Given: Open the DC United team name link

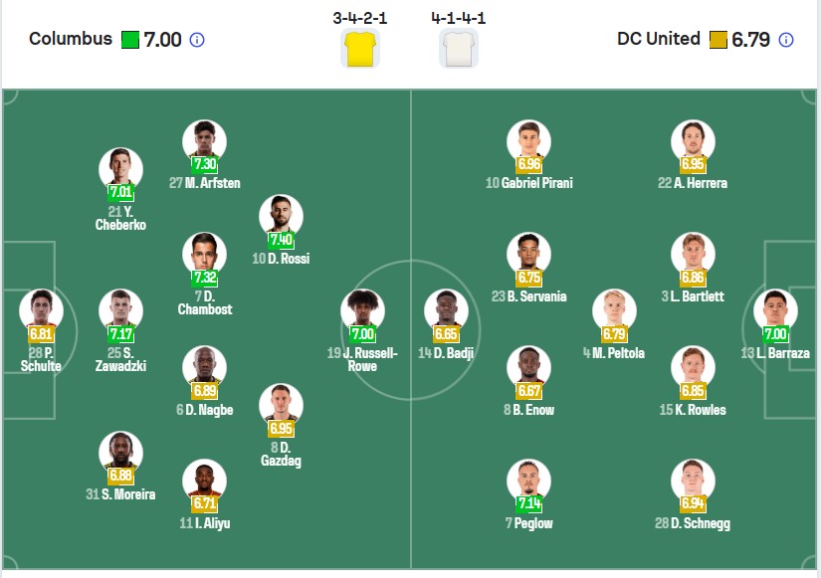Looking at the screenshot, I should click(659, 39).
